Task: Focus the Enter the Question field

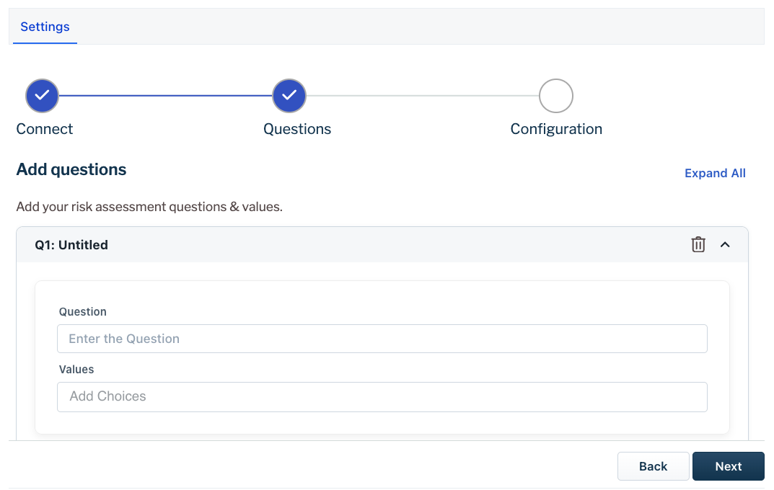Action: [x=382, y=339]
